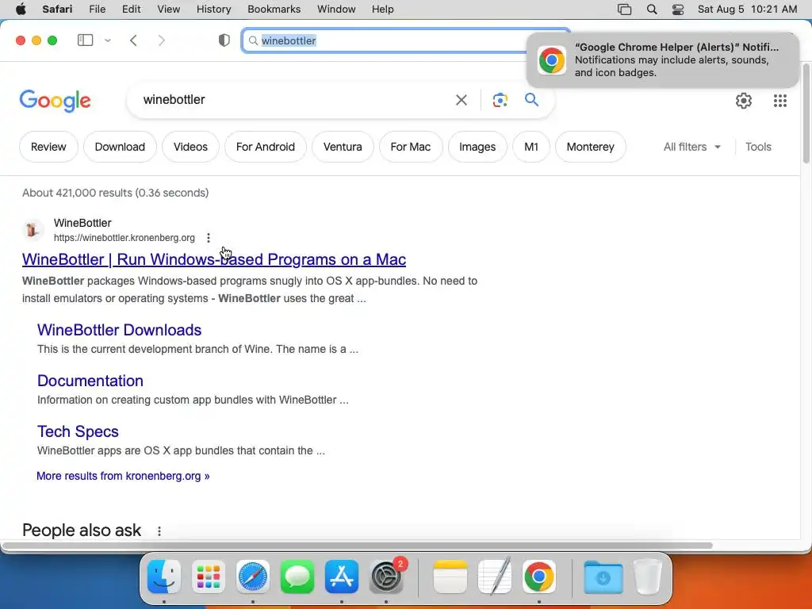Open Control Center in menu bar
Viewport: 812px width, 609px height.
coord(678,10)
